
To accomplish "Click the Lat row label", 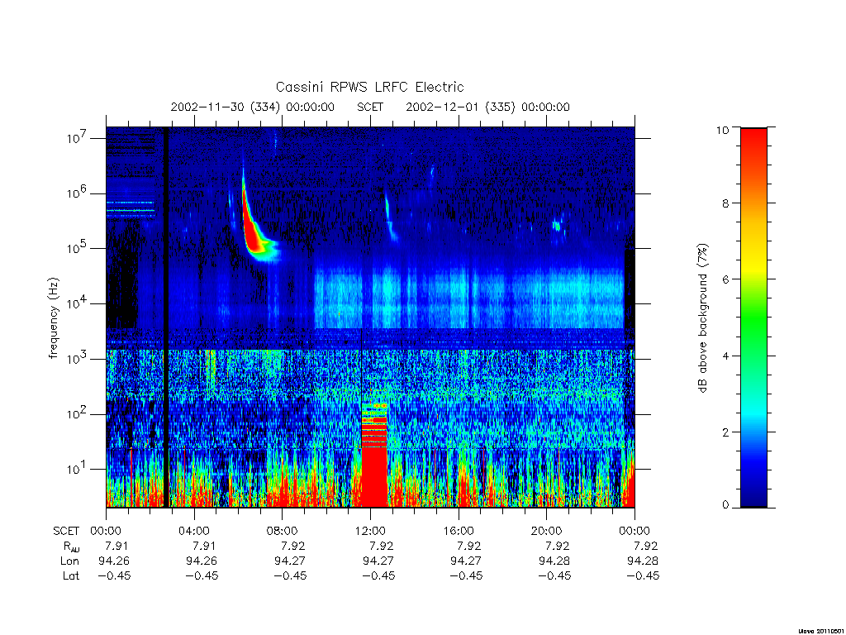I will (x=71, y=575).
